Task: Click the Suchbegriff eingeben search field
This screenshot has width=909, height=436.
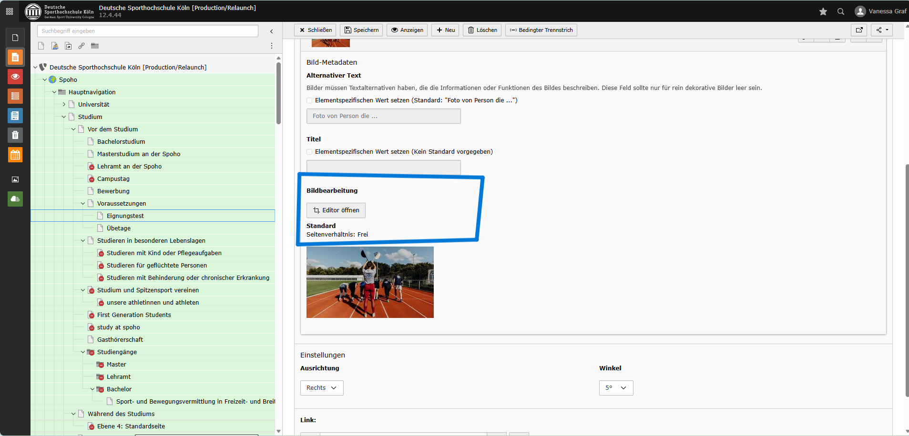Action: click(148, 31)
